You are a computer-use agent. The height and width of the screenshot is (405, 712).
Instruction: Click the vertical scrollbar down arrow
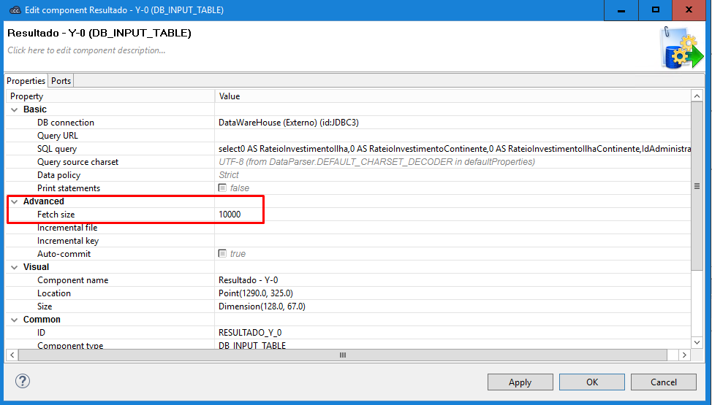click(697, 342)
